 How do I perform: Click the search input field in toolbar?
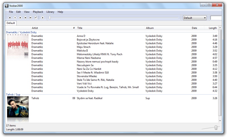(x=216, y=18)
